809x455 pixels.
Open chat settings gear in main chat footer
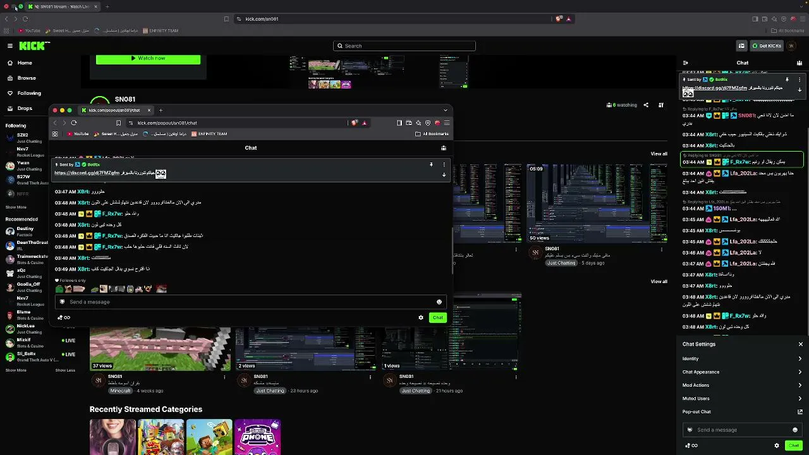[777, 446]
